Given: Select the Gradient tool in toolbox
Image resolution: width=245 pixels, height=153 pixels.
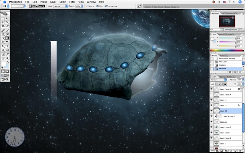Looking at the screenshot, I should [x=7, y=38].
